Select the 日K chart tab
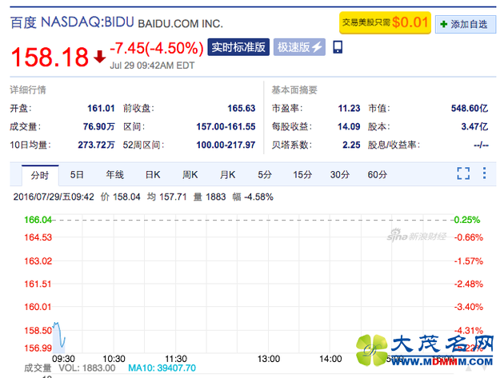504x378 pixels. pyautogui.click(x=153, y=175)
